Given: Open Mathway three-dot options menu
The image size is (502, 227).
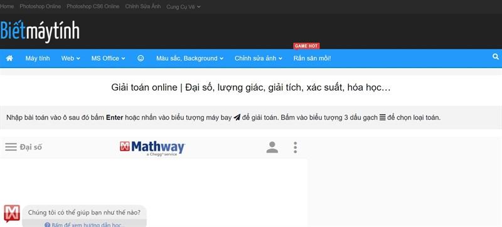Looking at the screenshot, I should pyautogui.click(x=295, y=147).
